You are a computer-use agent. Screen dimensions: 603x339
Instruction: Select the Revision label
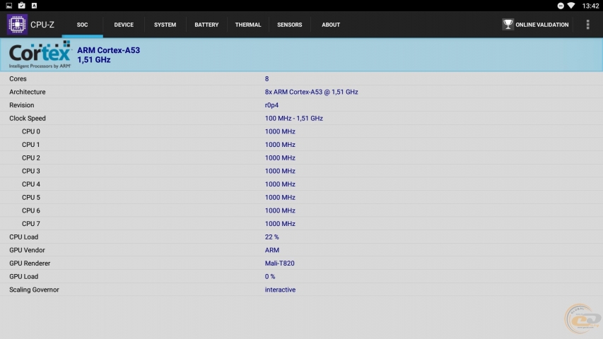(21, 105)
